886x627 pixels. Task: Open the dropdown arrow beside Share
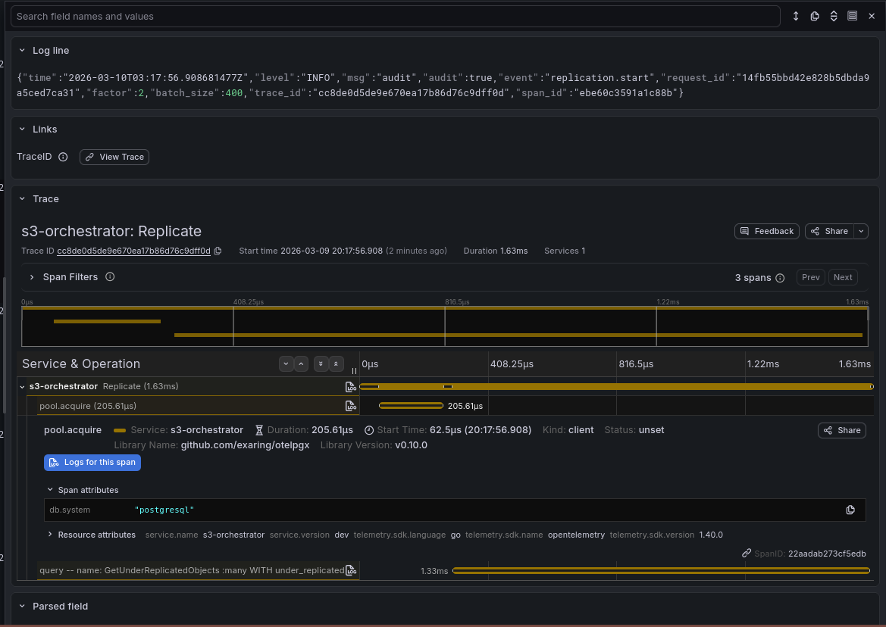coord(861,232)
